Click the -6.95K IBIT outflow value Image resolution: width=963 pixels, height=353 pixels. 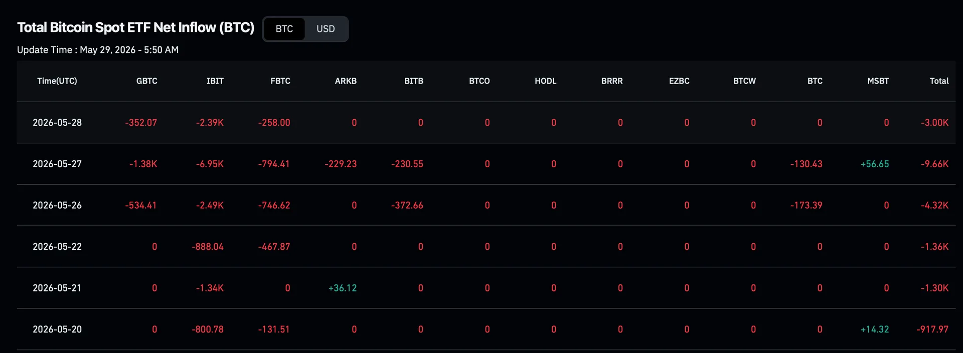click(x=210, y=164)
